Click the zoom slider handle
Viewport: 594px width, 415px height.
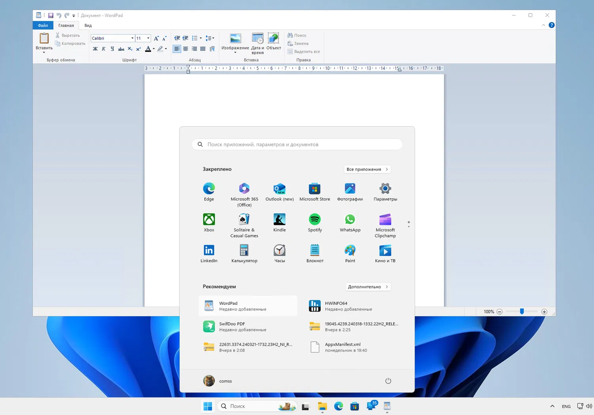tap(522, 312)
